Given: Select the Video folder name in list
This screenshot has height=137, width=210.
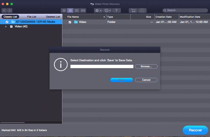Looking at the screenshot, I should point(82,22).
